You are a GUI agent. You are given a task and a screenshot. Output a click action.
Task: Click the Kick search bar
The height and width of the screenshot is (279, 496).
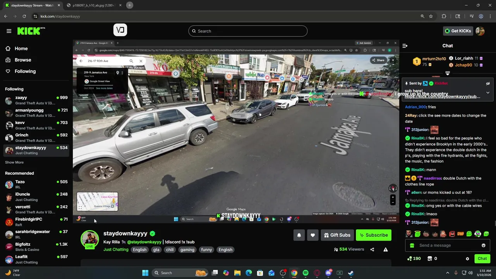point(248,31)
